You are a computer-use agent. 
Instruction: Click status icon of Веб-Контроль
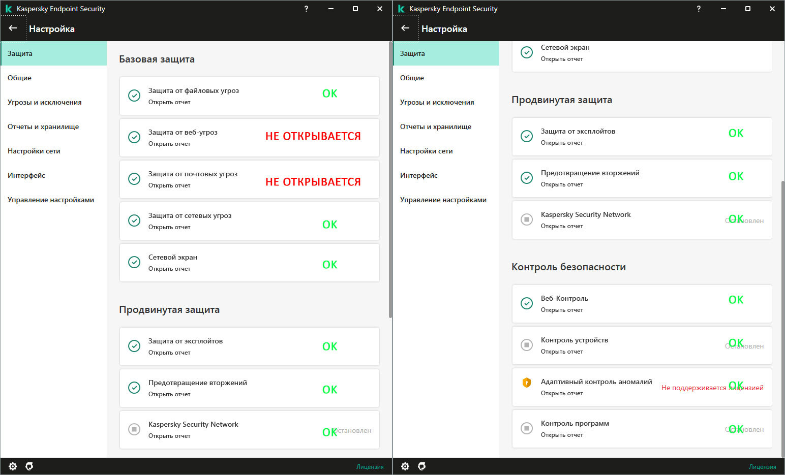(527, 303)
